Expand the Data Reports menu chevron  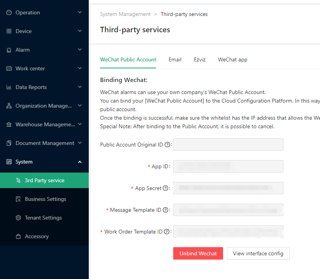80,87
